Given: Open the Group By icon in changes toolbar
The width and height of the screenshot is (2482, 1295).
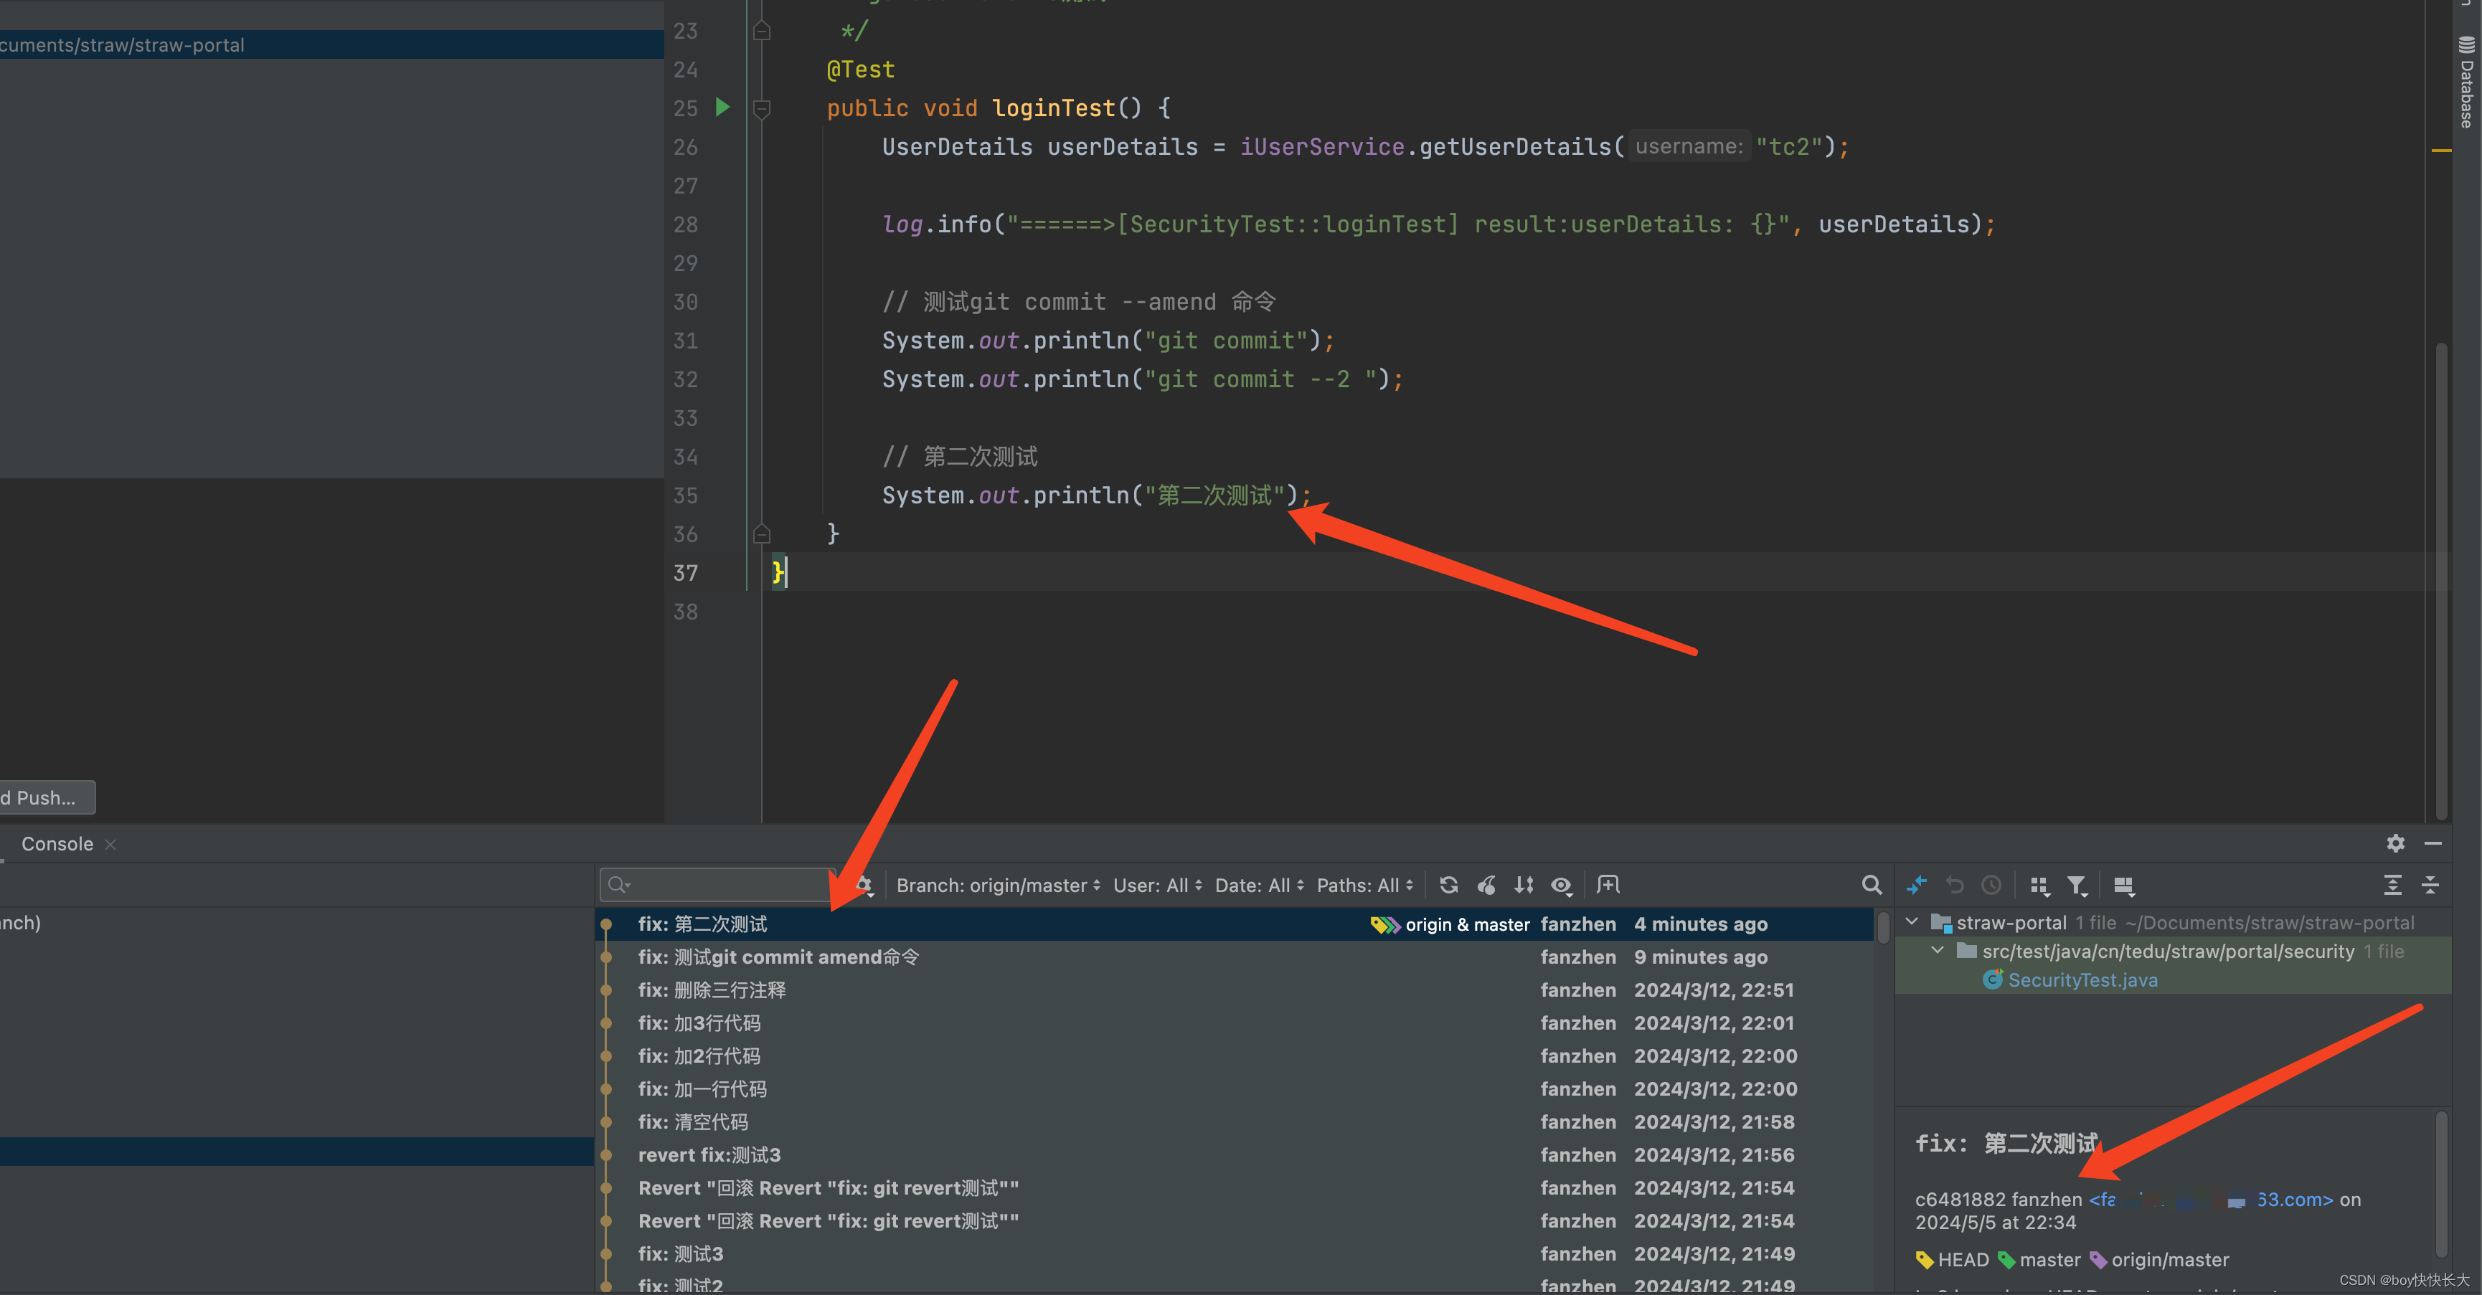Looking at the screenshot, I should (x=2039, y=885).
